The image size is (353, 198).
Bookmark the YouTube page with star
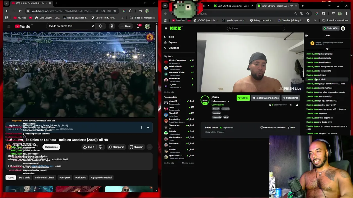[115, 11]
